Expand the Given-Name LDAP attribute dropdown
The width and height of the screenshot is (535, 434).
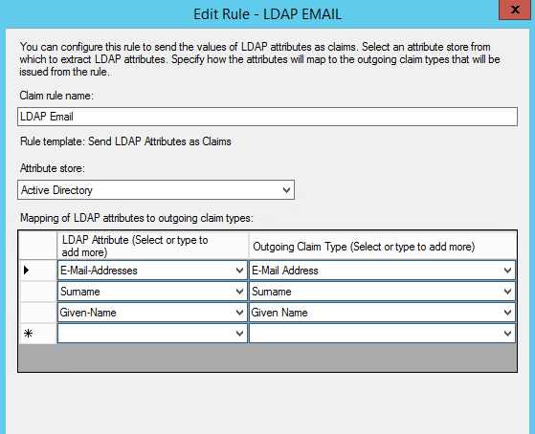coord(239,313)
